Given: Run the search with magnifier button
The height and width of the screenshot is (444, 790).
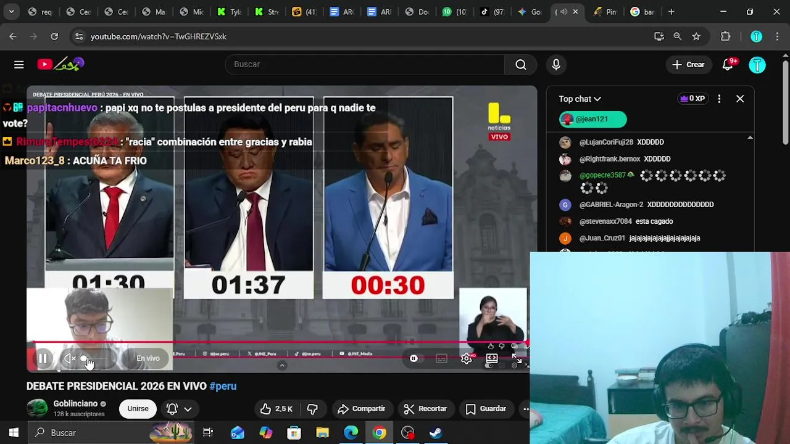Looking at the screenshot, I should (x=521, y=64).
